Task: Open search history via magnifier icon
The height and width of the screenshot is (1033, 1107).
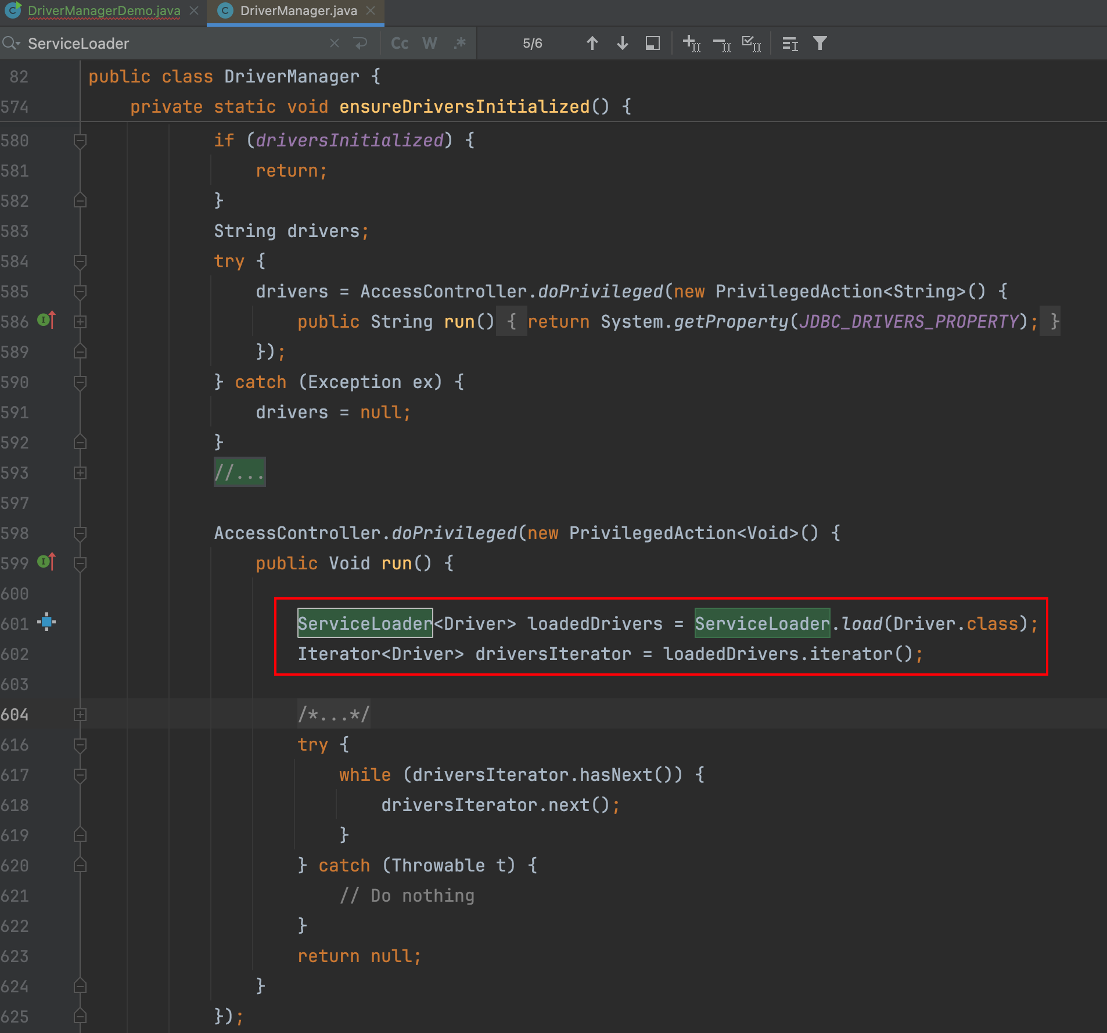Action: point(11,44)
